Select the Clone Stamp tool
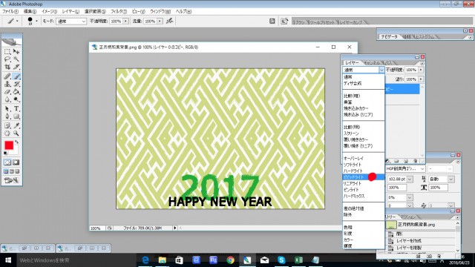Viewport: 475px width, 267px height. point(7,84)
